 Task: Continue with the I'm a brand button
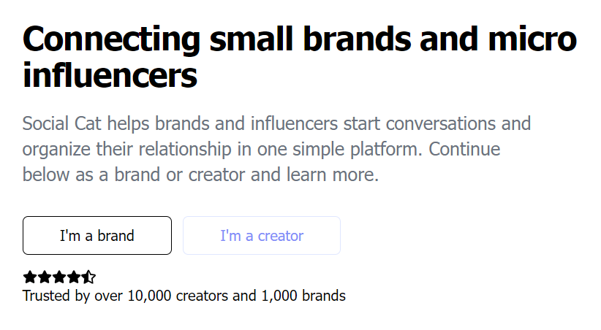pyautogui.click(x=97, y=236)
